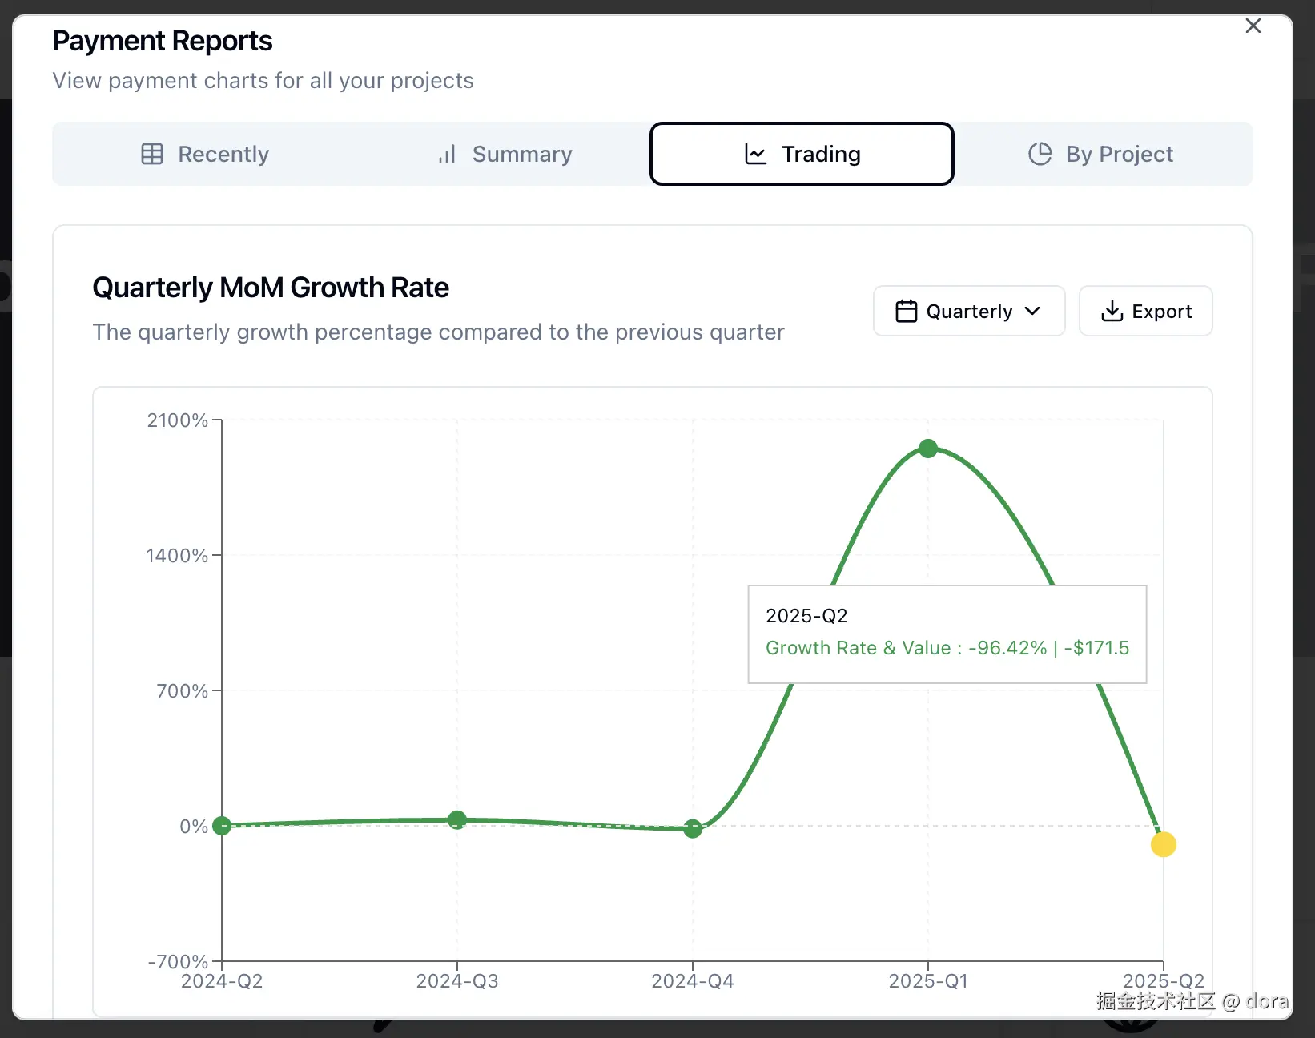Screen dimensions: 1315x1038
Task: Click the 2024-Q3 data point
Action: [457, 819]
